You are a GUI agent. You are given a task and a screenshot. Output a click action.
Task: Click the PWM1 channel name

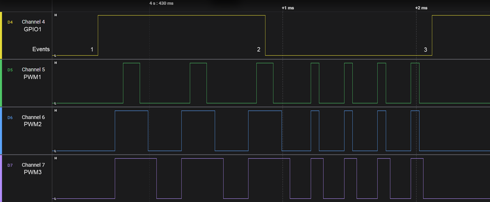click(33, 77)
